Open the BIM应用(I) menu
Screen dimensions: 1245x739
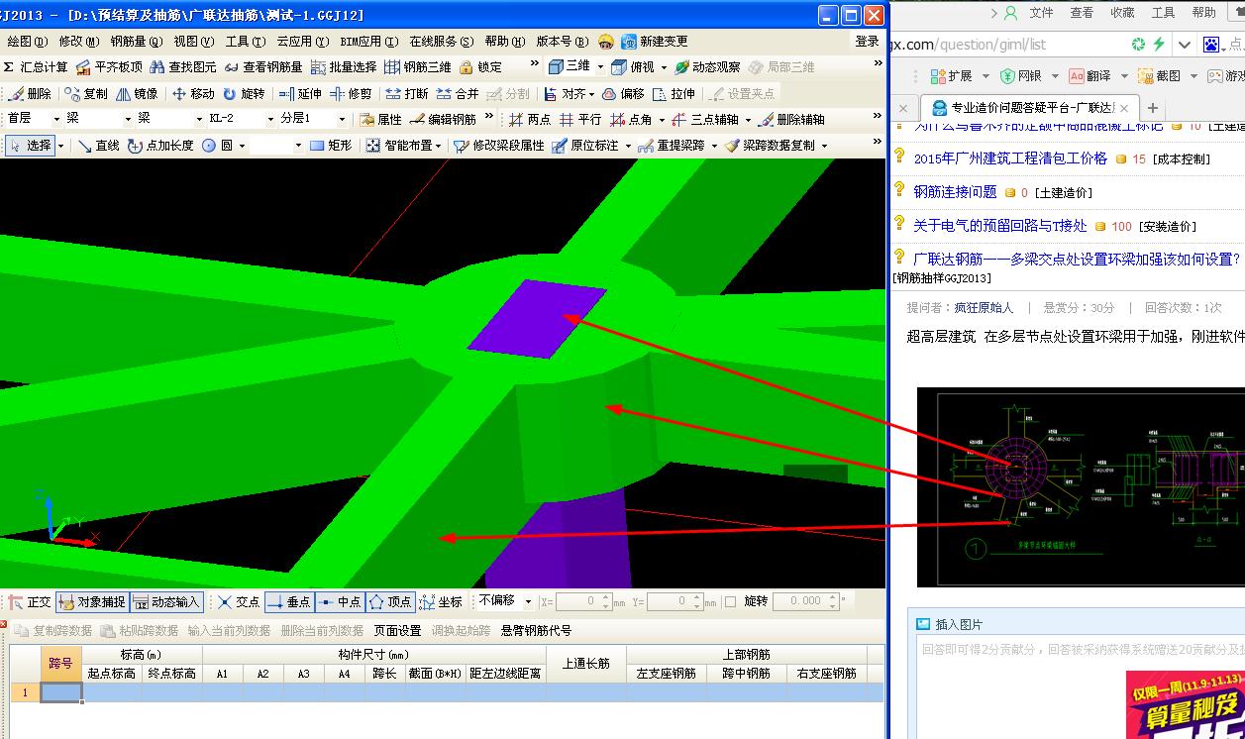coord(368,42)
